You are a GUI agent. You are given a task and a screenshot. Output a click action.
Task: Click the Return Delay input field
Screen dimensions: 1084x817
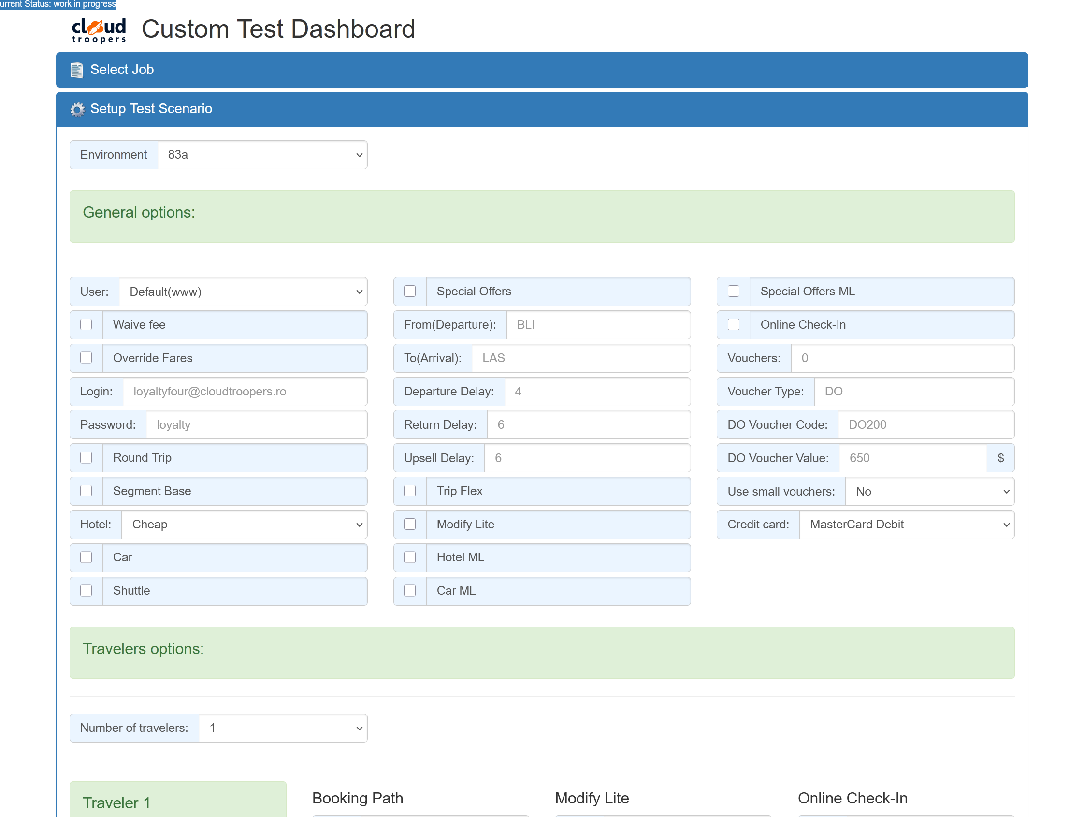[x=589, y=425]
